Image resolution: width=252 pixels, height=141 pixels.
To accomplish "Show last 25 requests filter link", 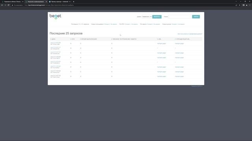I will 79,24.
